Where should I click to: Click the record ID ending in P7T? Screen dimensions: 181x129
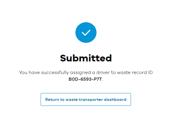click(86, 78)
